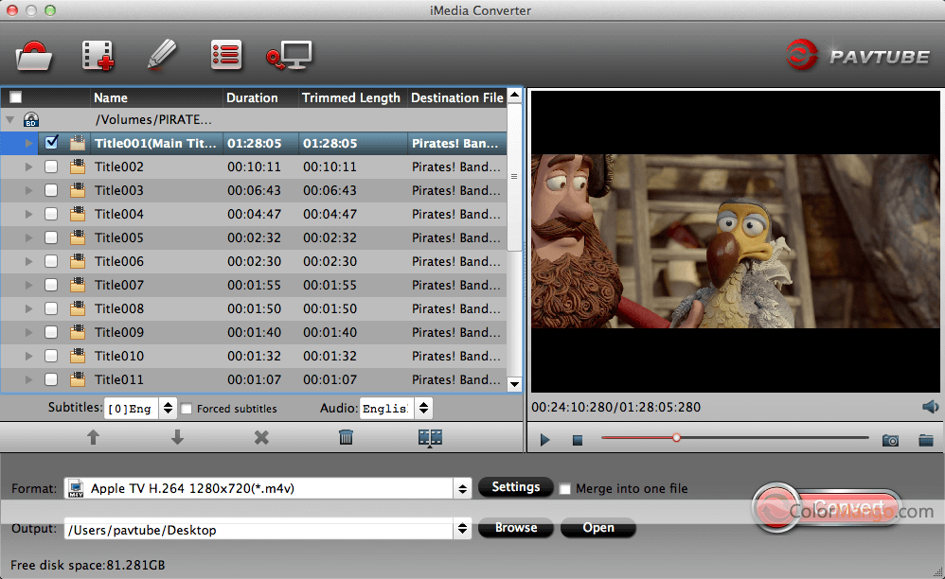945x579 pixels.
Task: Open the snapshot folder icon
Action: [926, 441]
